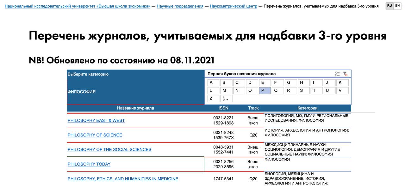Screen dimensions: 405x186
Task: Filter journals by letter D
Action: (252, 83)
